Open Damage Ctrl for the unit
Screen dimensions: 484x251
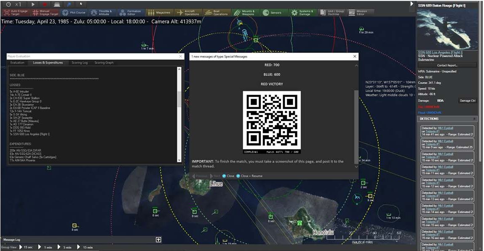click(467, 101)
